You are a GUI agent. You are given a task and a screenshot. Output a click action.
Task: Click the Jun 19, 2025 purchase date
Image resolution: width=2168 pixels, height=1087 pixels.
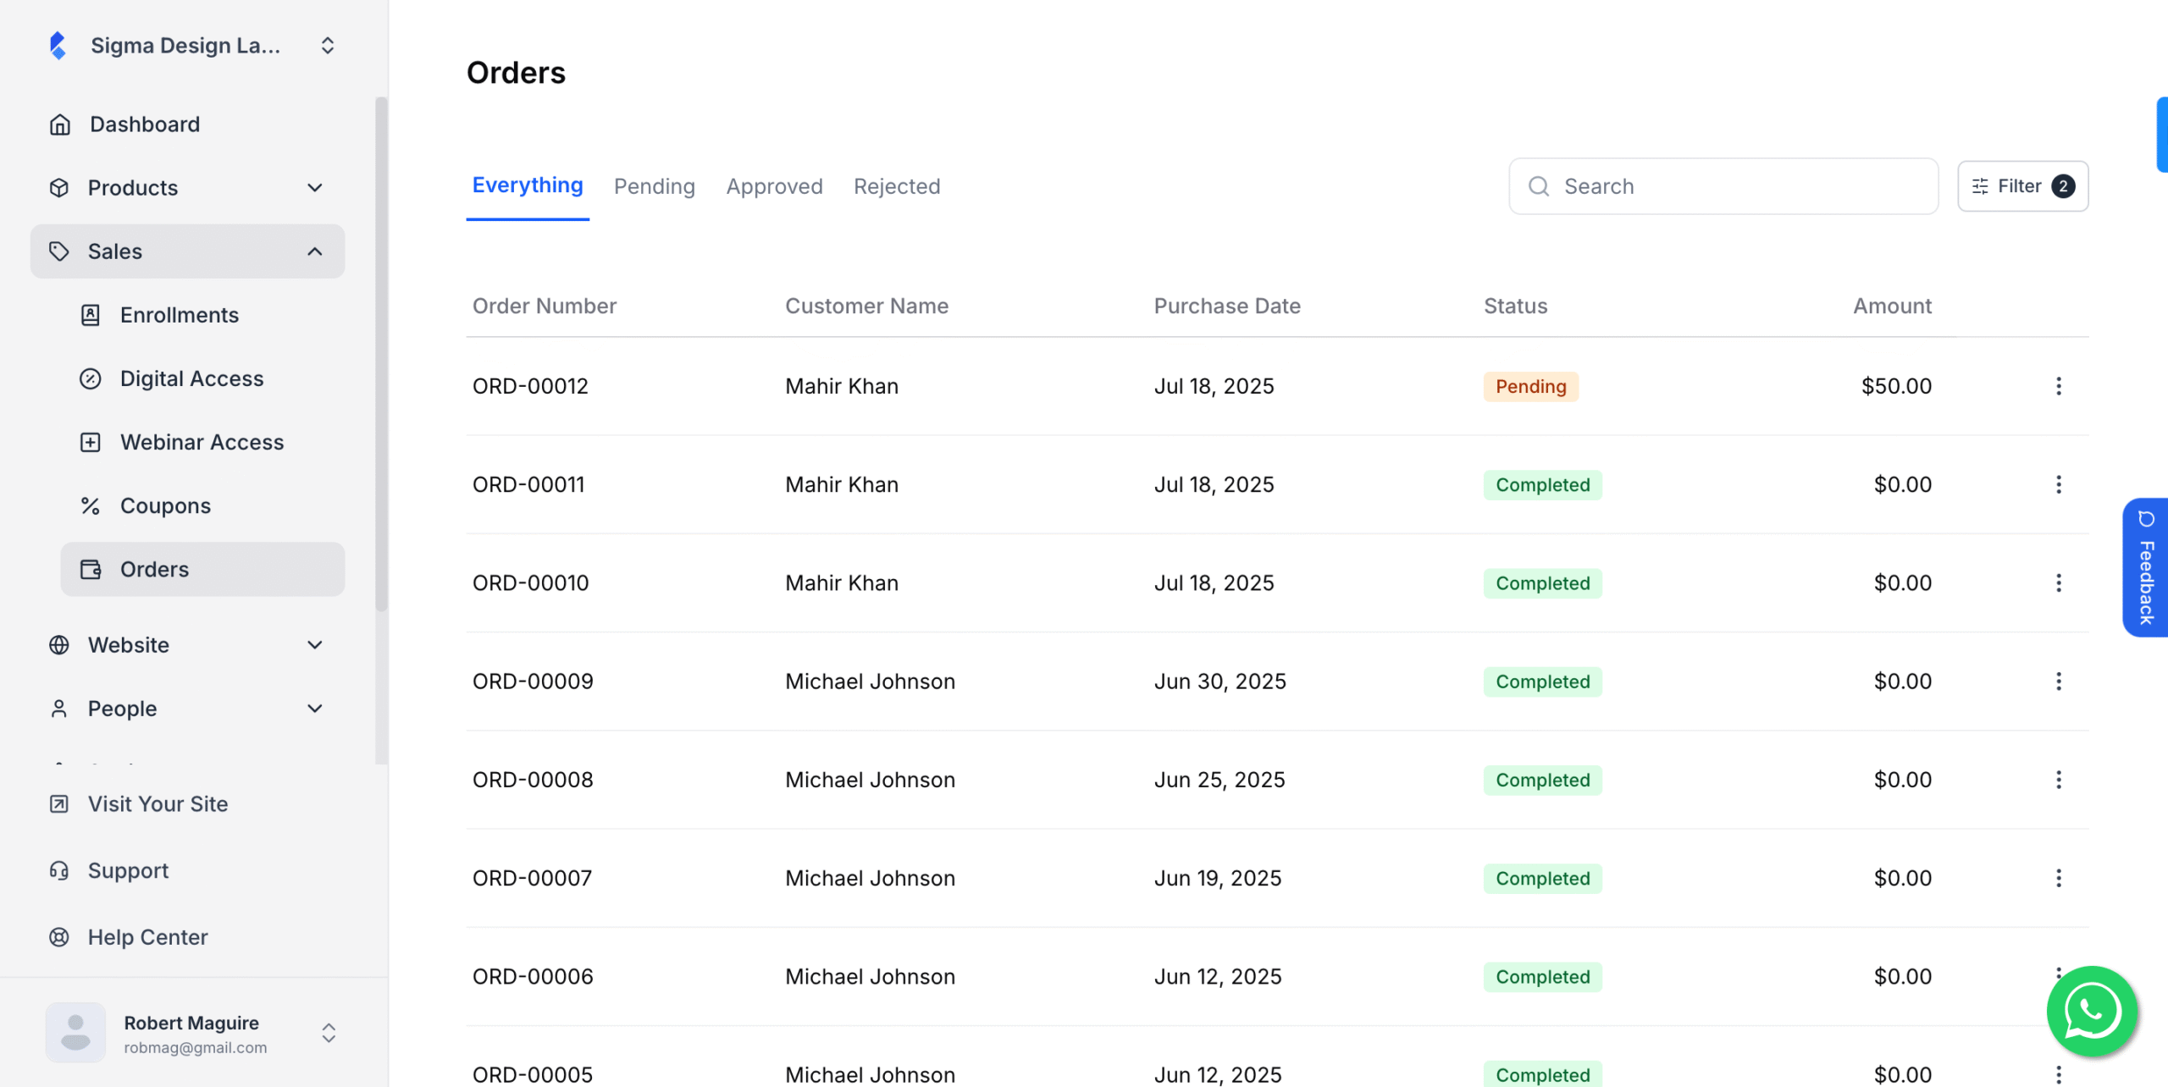pos(1218,878)
